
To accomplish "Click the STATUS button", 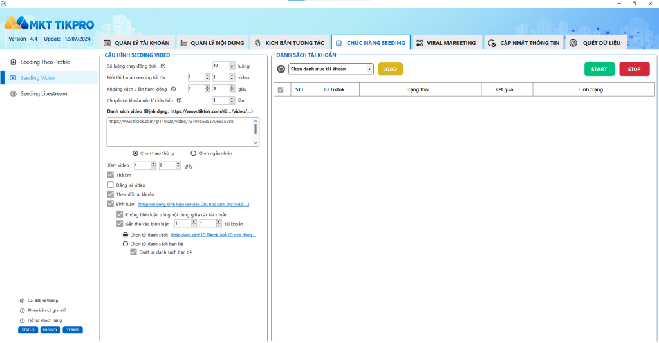I will click(x=28, y=330).
